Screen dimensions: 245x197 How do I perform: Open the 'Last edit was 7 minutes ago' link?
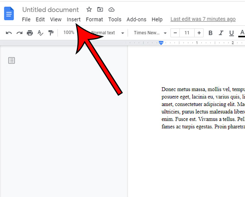[x=203, y=19]
